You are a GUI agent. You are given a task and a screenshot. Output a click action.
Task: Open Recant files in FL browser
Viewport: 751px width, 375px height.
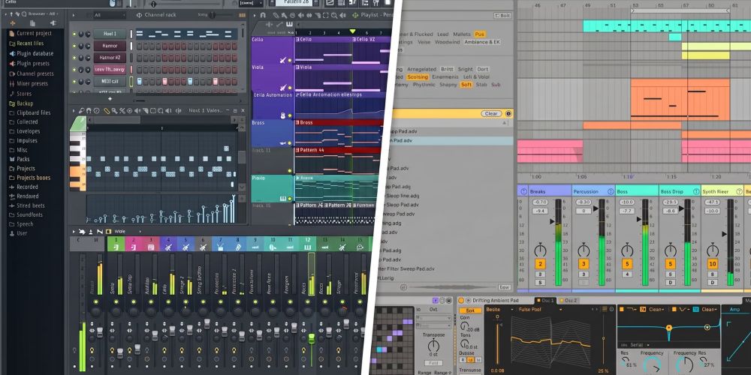tap(30, 43)
